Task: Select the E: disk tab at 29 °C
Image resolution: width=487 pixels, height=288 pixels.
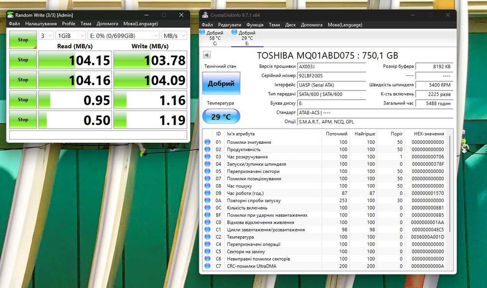Action: tap(247, 38)
